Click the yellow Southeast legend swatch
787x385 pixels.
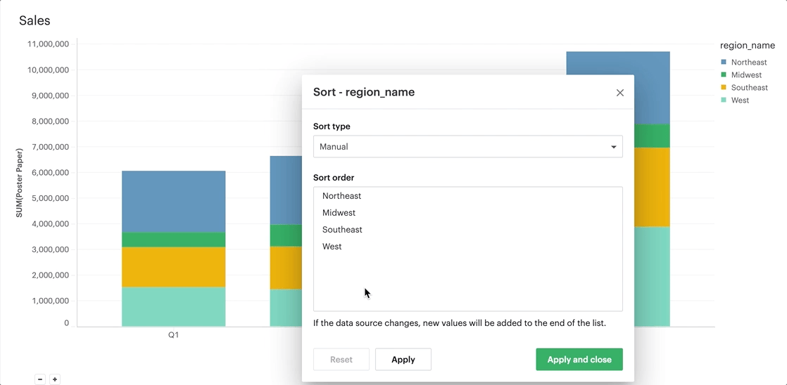click(724, 88)
